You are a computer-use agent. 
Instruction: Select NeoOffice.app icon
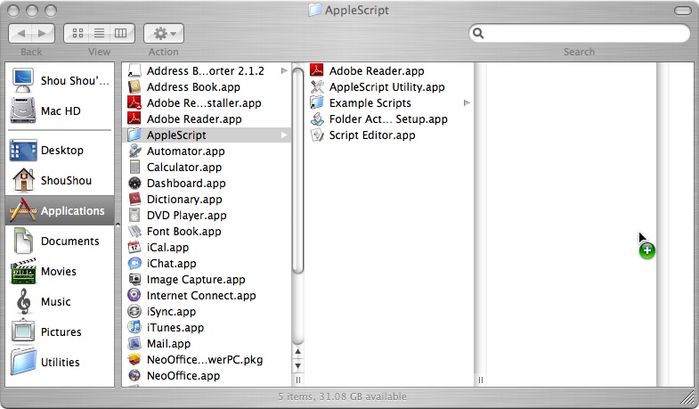pos(134,376)
